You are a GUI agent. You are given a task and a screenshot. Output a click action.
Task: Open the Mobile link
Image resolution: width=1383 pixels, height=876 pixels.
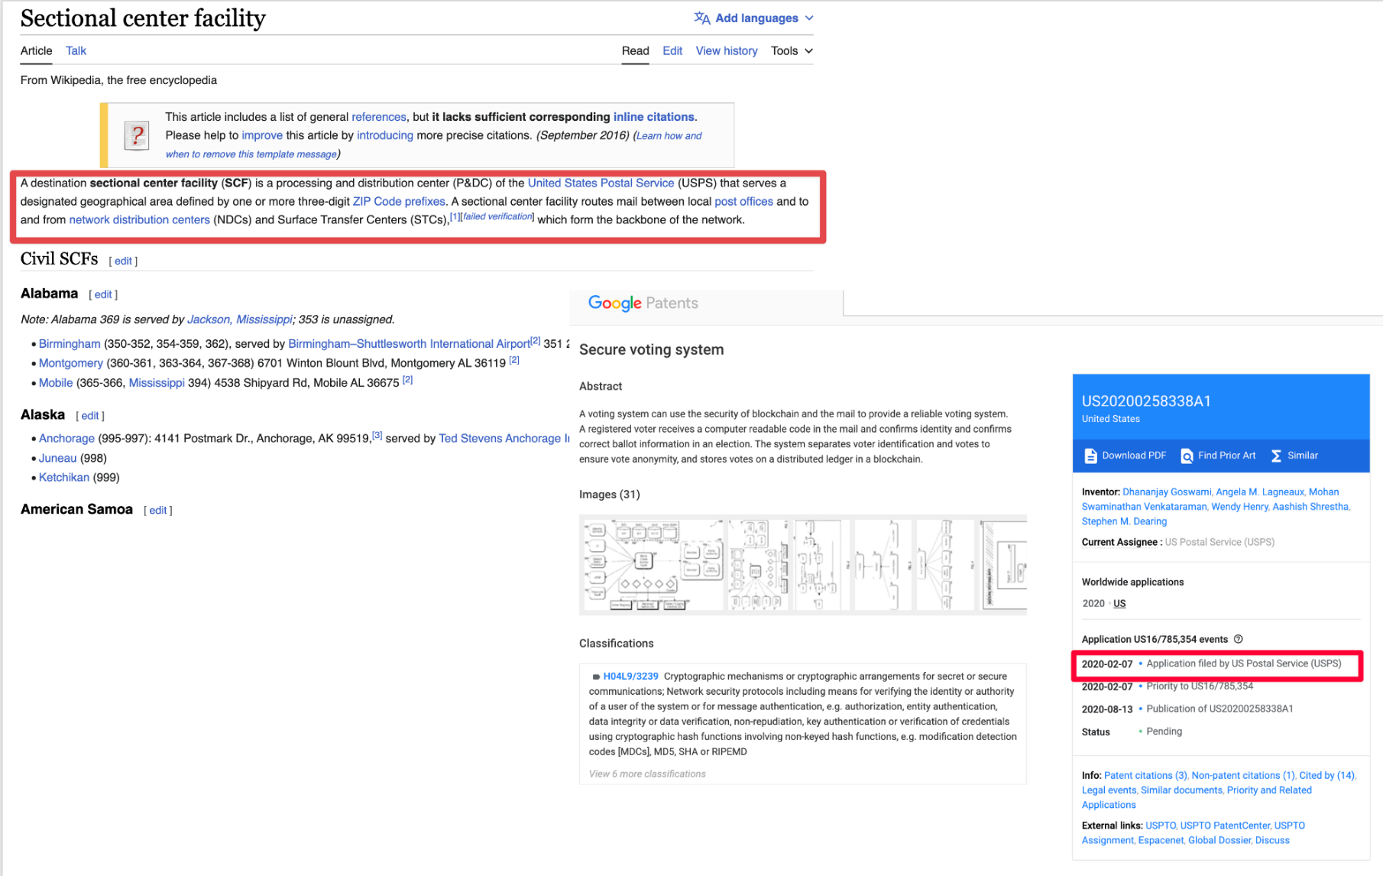(x=56, y=383)
